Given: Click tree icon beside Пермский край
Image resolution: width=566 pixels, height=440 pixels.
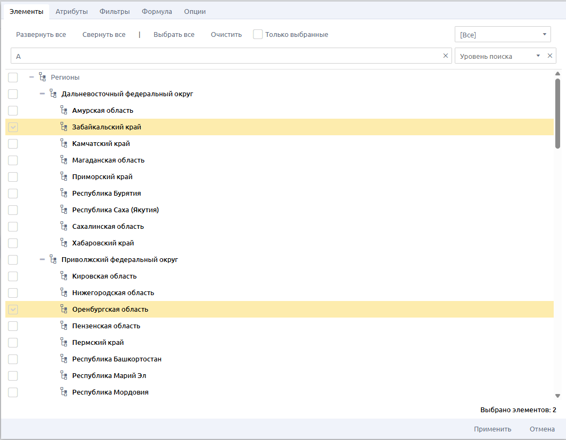Looking at the screenshot, I should [64, 343].
